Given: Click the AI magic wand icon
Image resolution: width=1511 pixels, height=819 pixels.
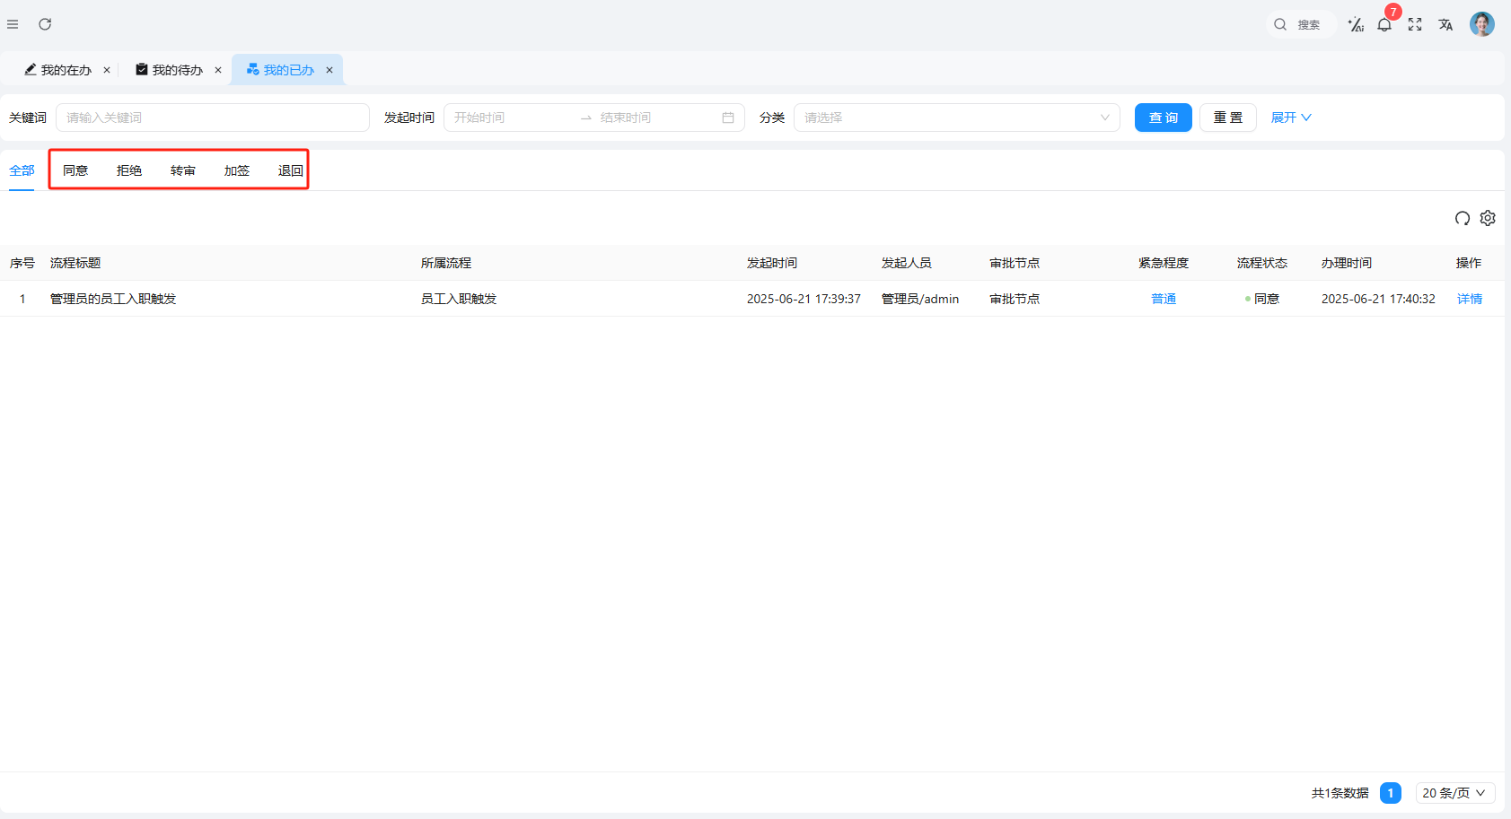Looking at the screenshot, I should (1356, 25).
